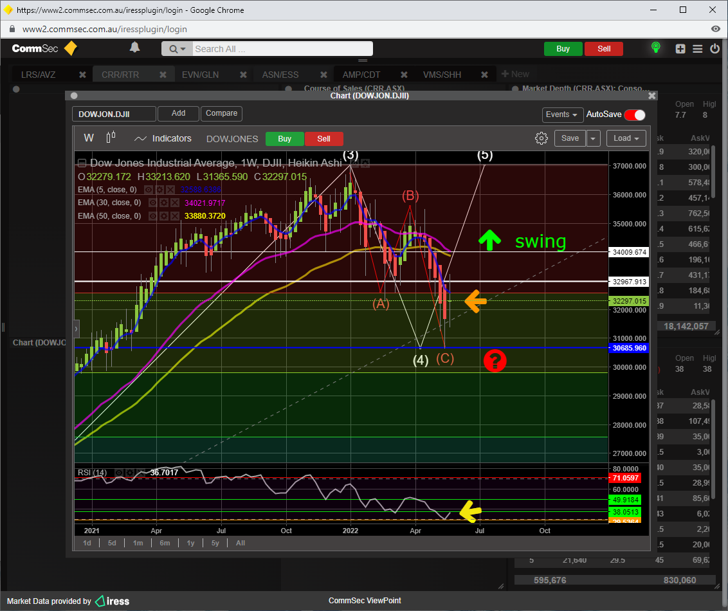The width and height of the screenshot is (728, 611).
Task: Hide the EMA (5) indicator line
Action: (x=148, y=190)
